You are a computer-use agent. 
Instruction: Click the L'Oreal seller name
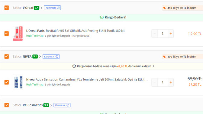(28, 8)
